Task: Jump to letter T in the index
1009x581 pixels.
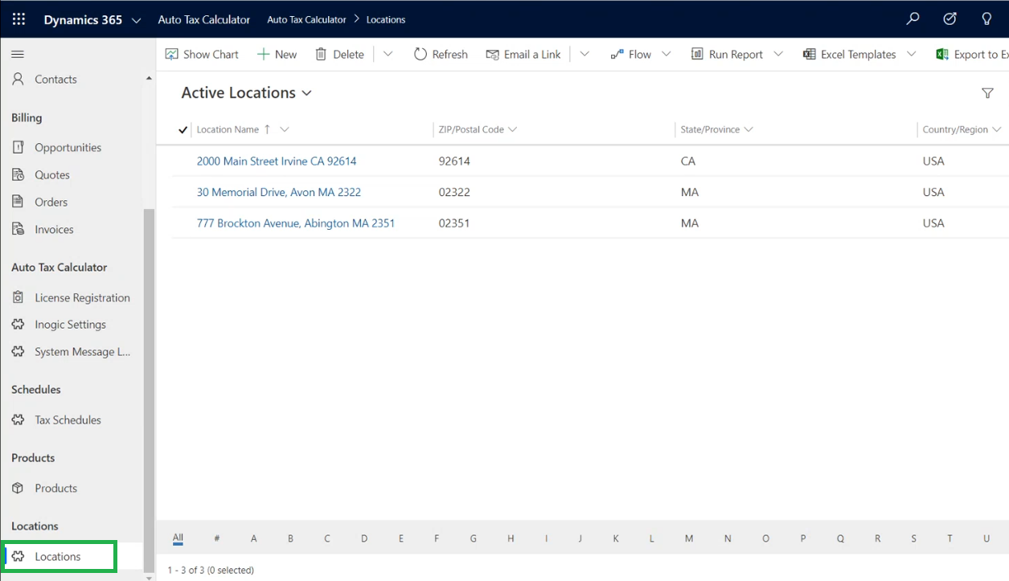Action: coord(950,538)
